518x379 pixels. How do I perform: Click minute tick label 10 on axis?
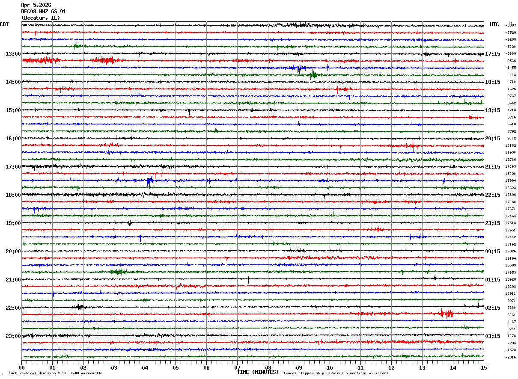(330, 367)
